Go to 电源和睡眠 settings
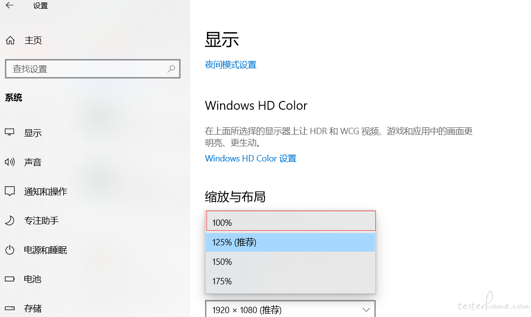 (45, 250)
